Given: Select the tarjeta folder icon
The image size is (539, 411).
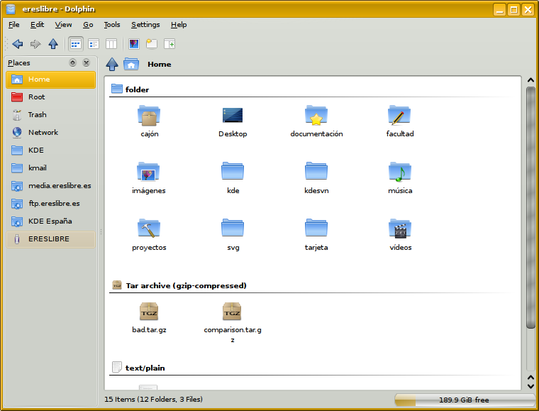Looking at the screenshot, I should 316,228.
